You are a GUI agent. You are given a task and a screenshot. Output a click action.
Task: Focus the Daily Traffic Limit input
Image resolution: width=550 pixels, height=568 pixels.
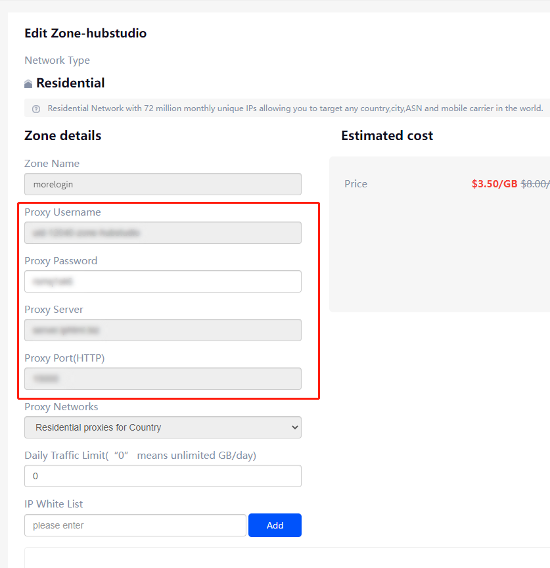click(162, 476)
